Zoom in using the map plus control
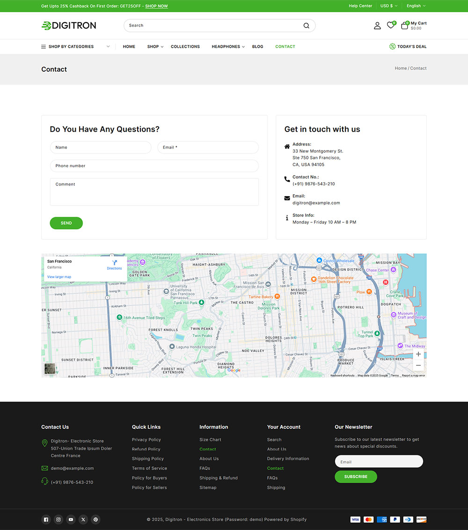 click(418, 354)
